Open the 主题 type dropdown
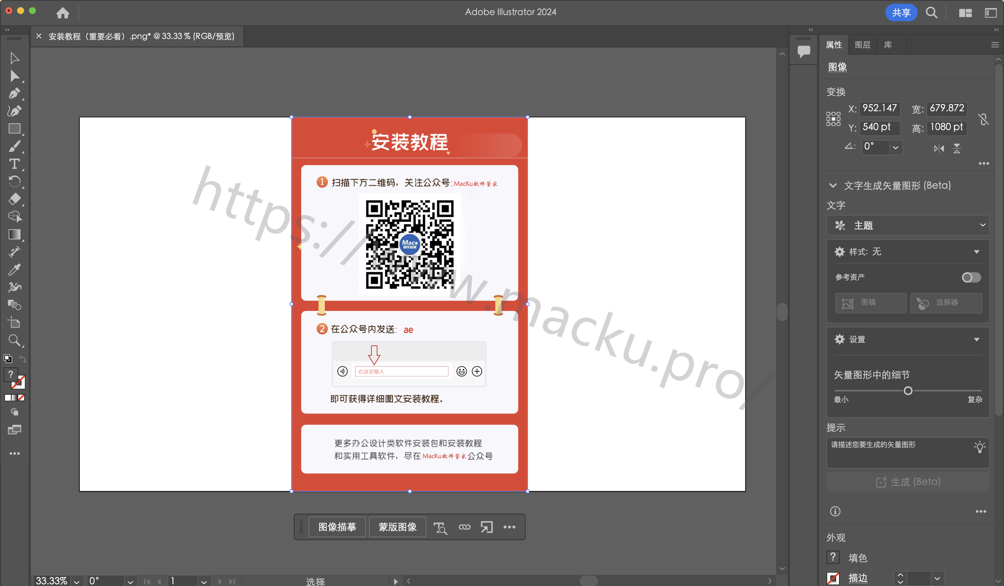This screenshot has width=1004, height=586. pyautogui.click(x=908, y=225)
